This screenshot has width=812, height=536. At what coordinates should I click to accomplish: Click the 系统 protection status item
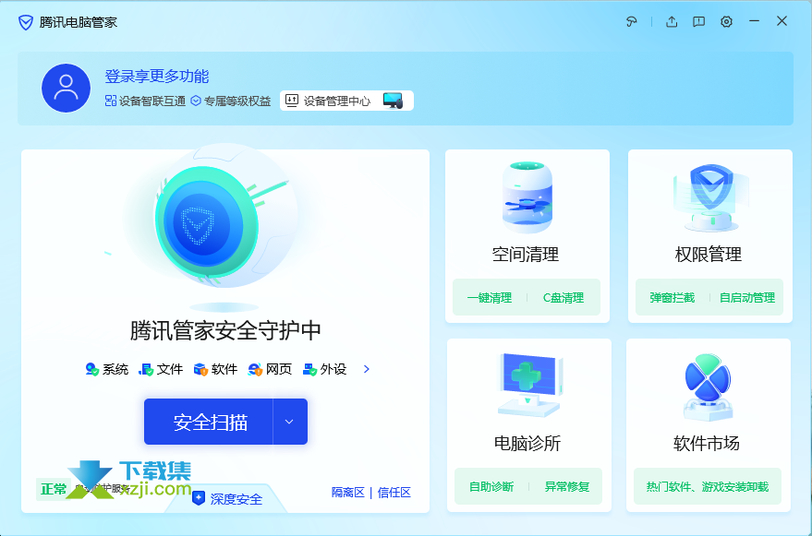pyautogui.click(x=107, y=369)
